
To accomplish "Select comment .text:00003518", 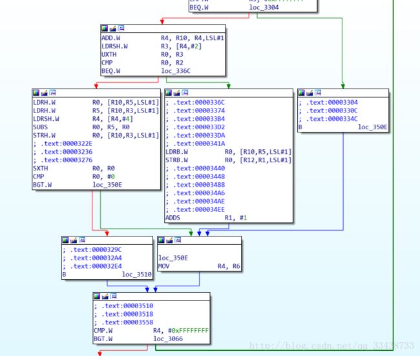I will (123, 314).
